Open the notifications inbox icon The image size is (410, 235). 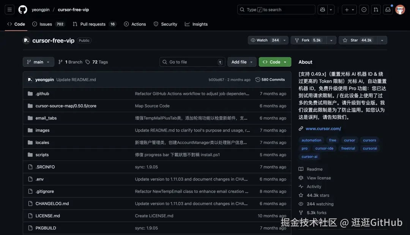click(x=388, y=9)
